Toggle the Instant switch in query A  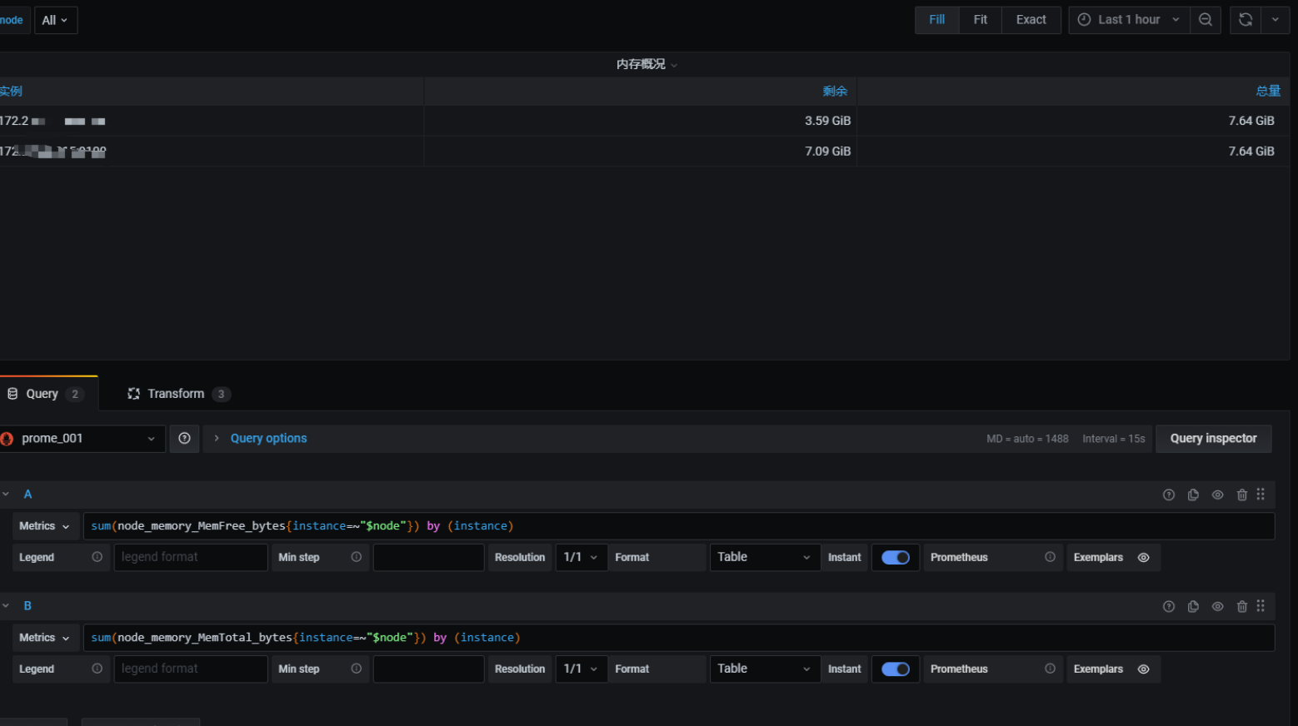pos(896,558)
